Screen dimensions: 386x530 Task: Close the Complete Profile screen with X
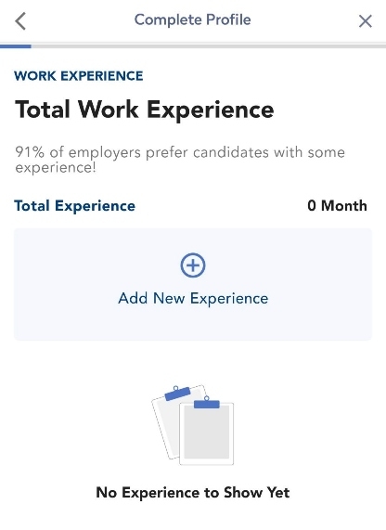366,21
